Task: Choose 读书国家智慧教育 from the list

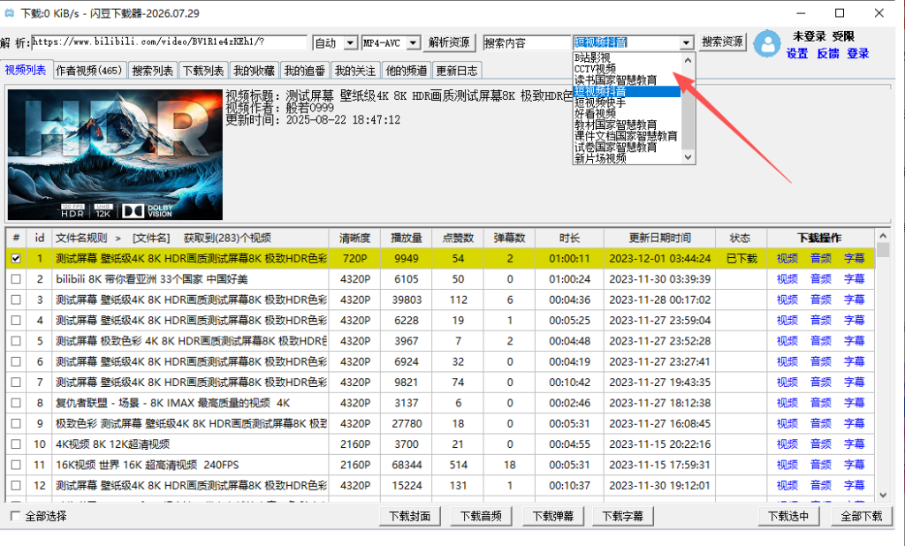Action: click(615, 80)
